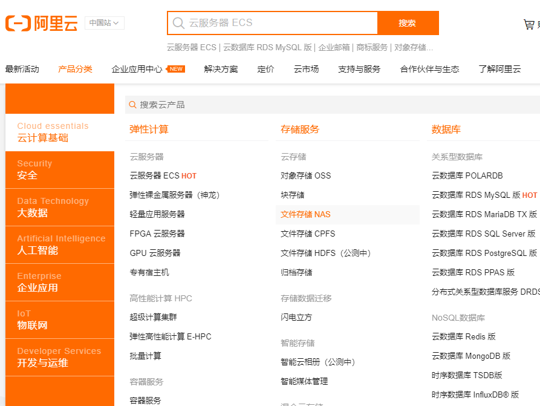The height and width of the screenshot is (406, 540).
Task: Open the 存储服务 section heading
Action: pos(300,129)
